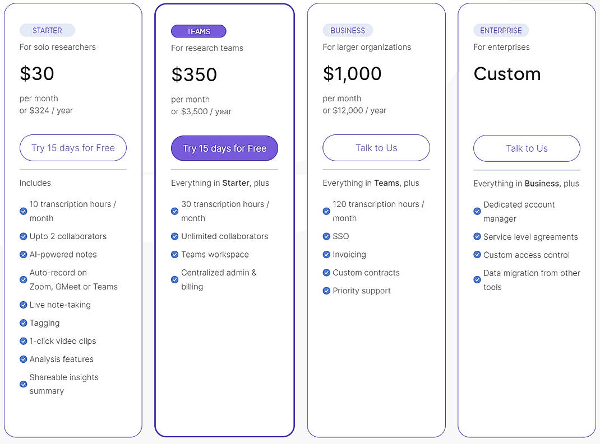The image size is (600, 444).
Task: Click the $350 monthly price text
Action: point(193,74)
